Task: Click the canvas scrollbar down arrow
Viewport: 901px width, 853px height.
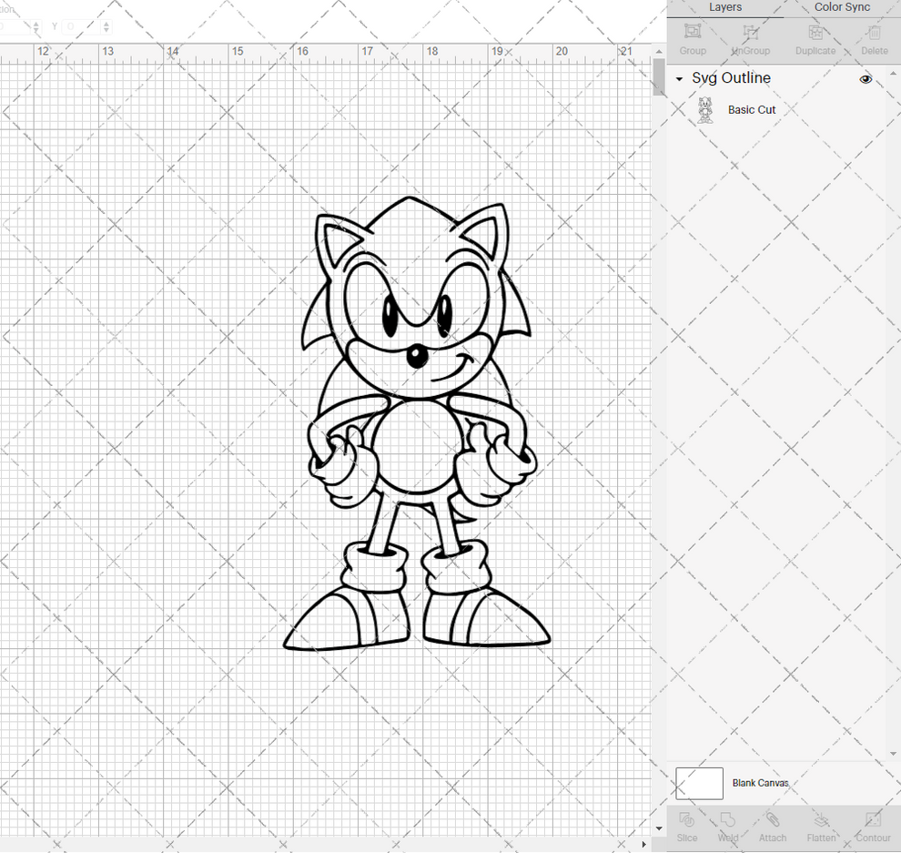Action: 658,828
